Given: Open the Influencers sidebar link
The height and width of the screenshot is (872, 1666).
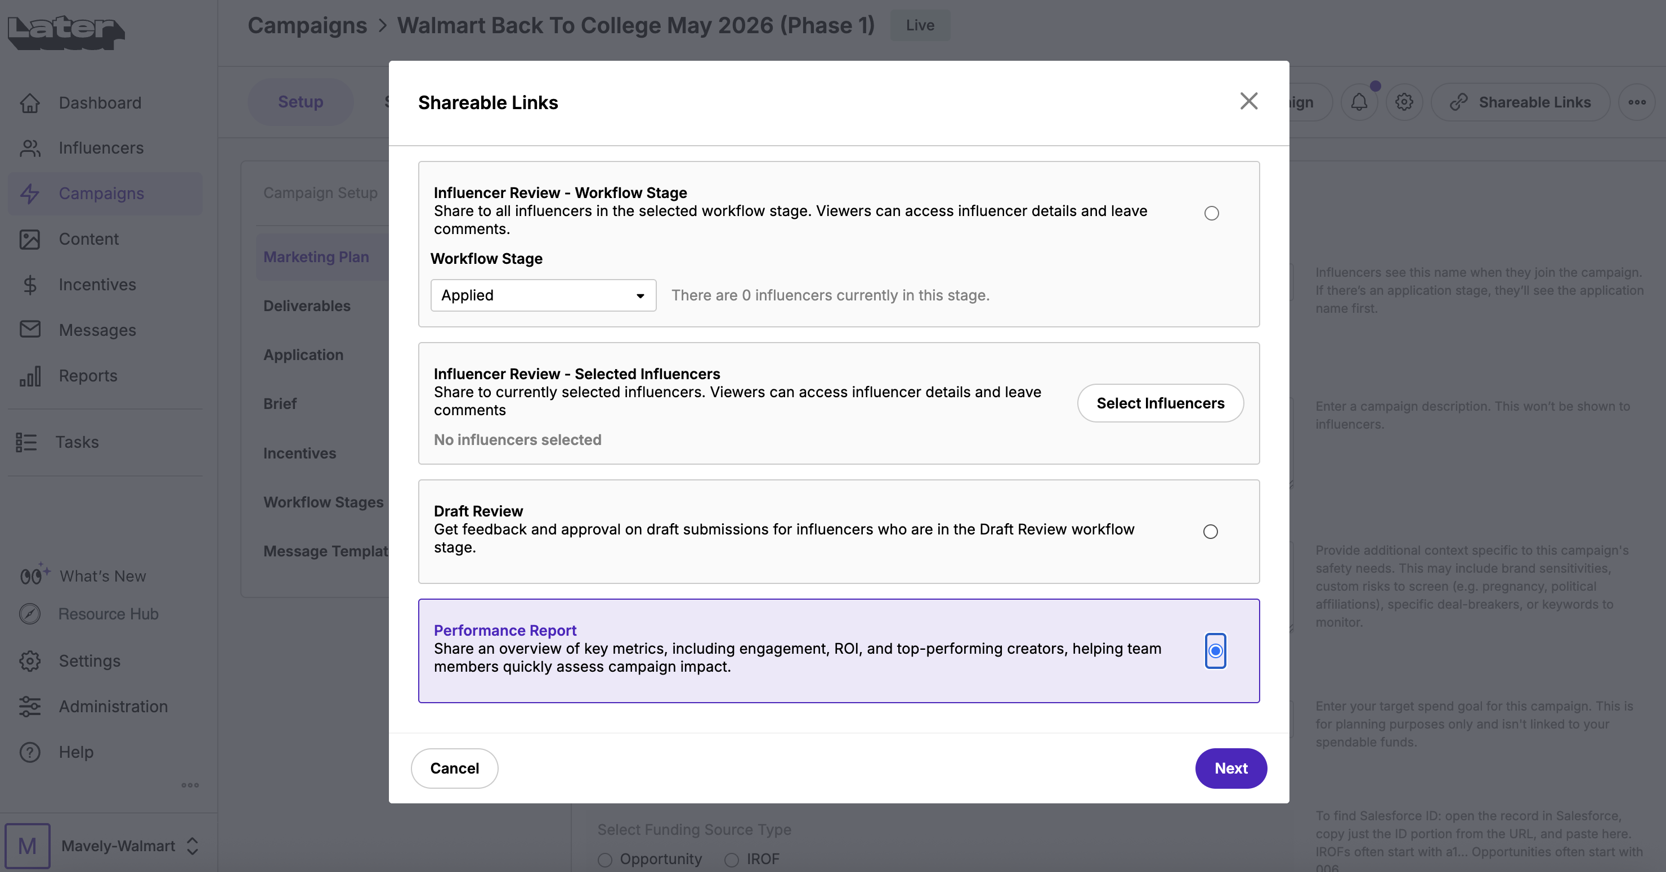Looking at the screenshot, I should [x=101, y=148].
